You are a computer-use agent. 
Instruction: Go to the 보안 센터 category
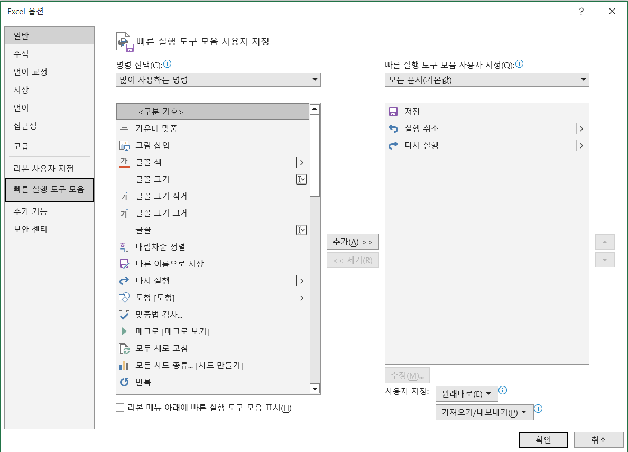point(50,229)
